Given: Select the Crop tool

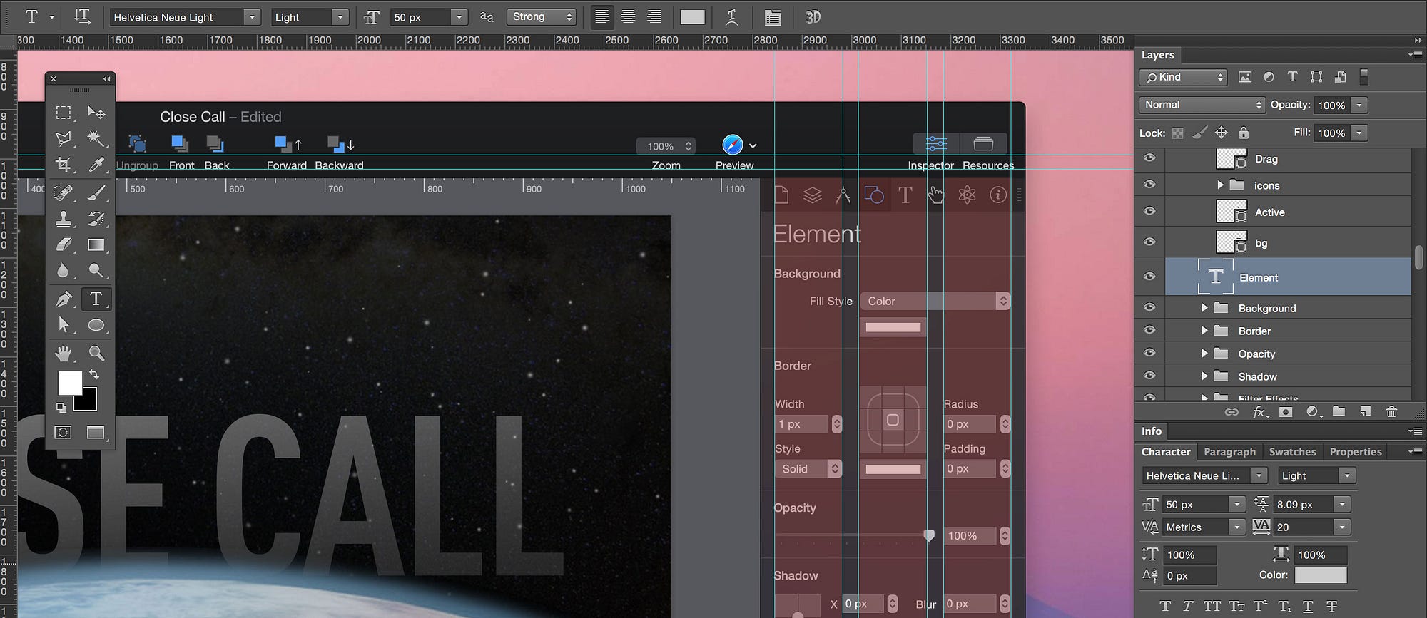Looking at the screenshot, I should (64, 165).
